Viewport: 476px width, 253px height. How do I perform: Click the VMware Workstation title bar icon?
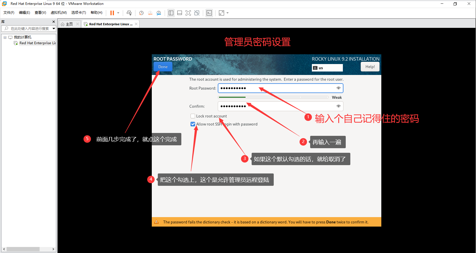click(4, 4)
